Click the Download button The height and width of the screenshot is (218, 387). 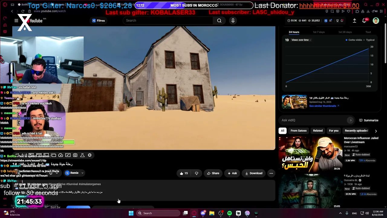[x=253, y=173]
